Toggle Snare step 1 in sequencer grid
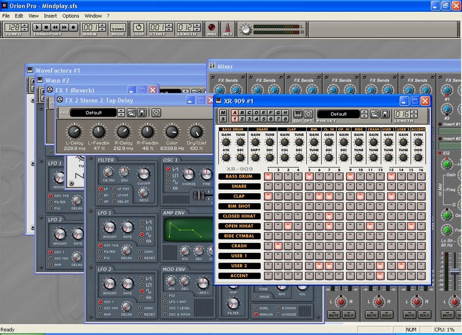The height and width of the screenshot is (335, 462). pyautogui.click(x=268, y=186)
